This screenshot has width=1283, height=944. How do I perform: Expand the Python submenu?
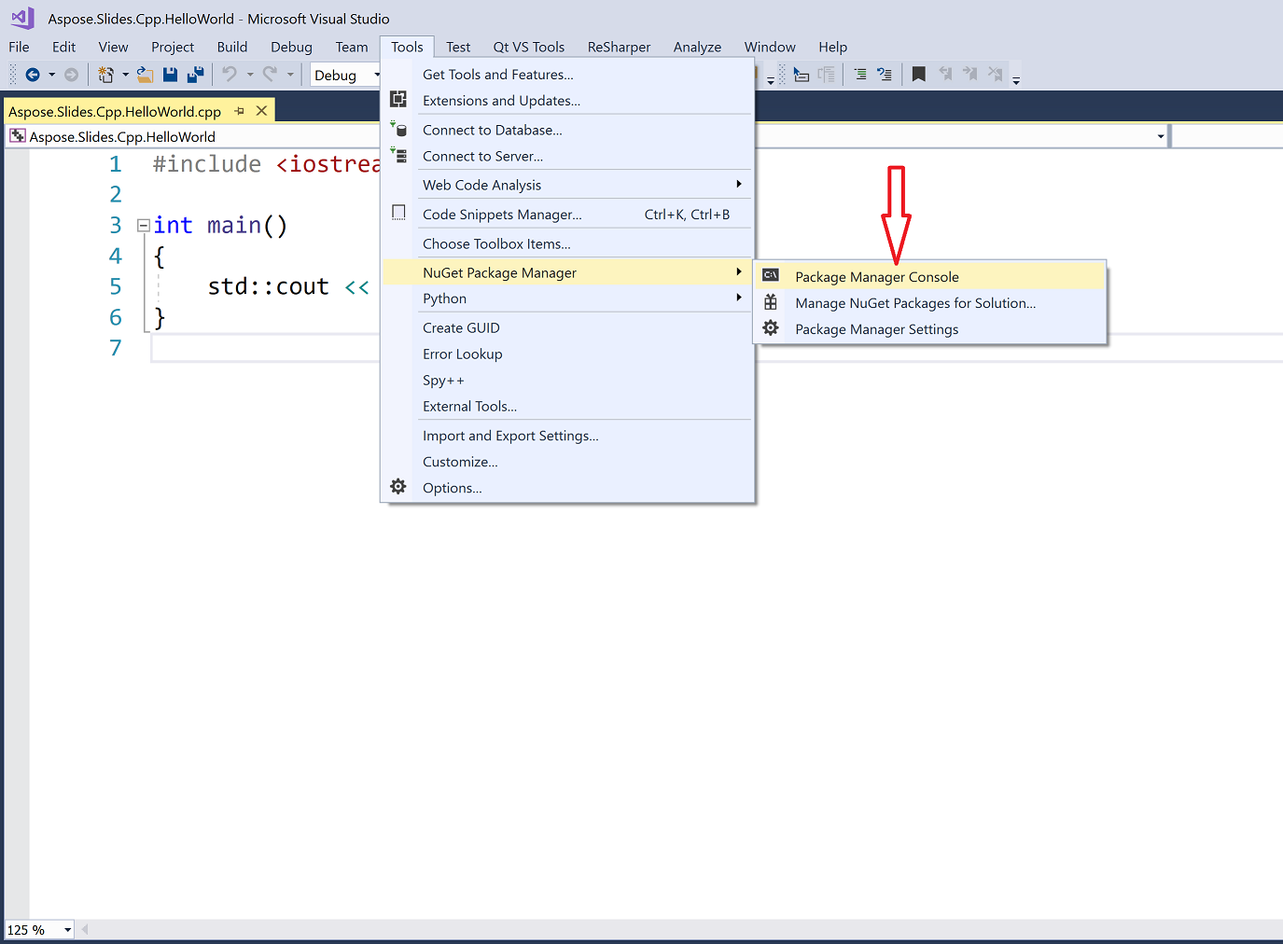click(738, 298)
